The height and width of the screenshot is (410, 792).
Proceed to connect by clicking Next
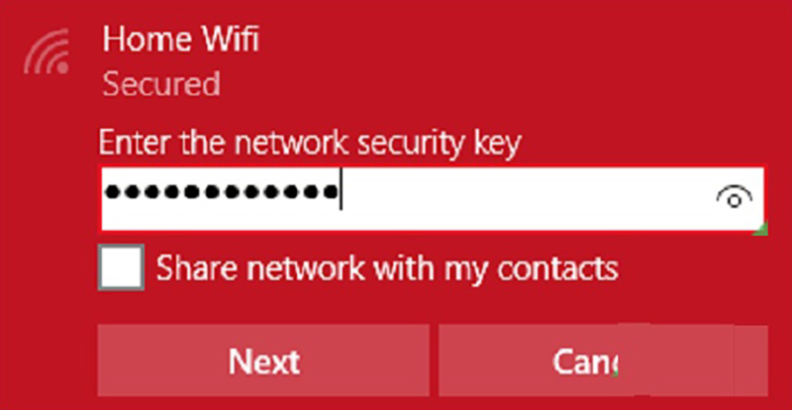point(263,360)
